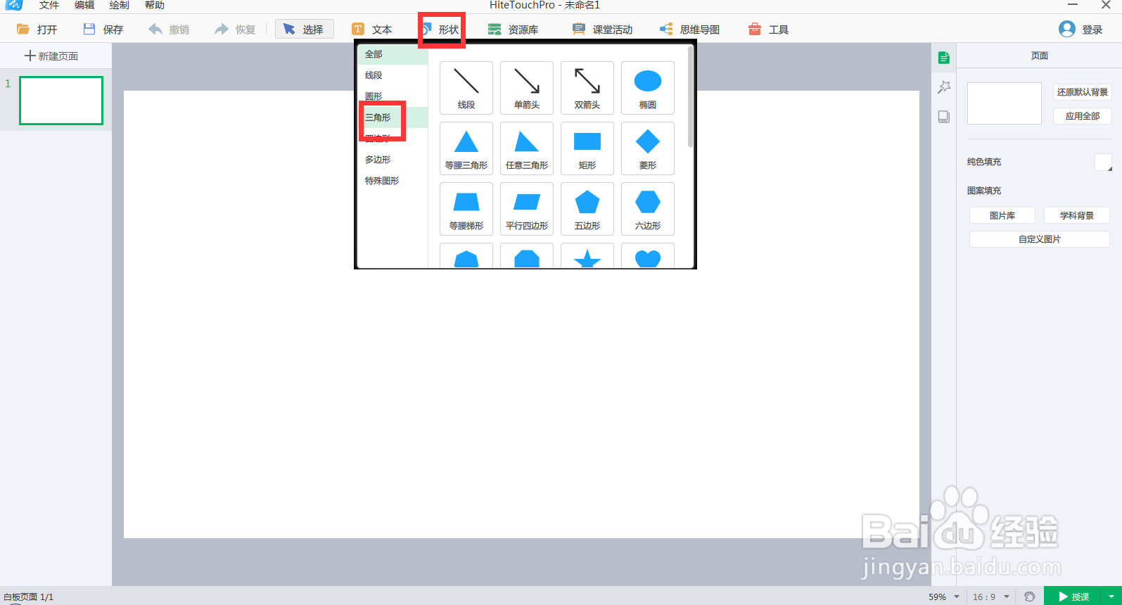The image size is (1122, 605).
Task: Pick the heart shape
Action: tap(648, 257)
